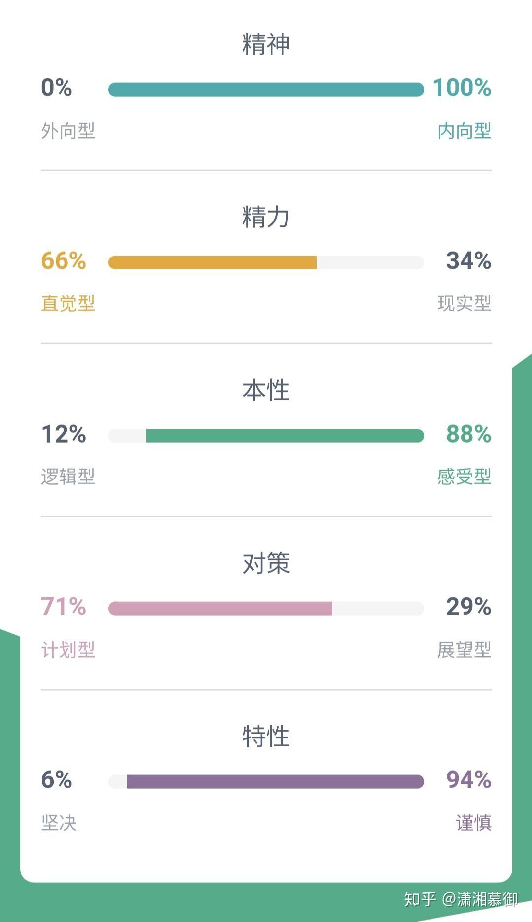Click the 精力 section title
The image size is (532, 922).
pos(266,217)
